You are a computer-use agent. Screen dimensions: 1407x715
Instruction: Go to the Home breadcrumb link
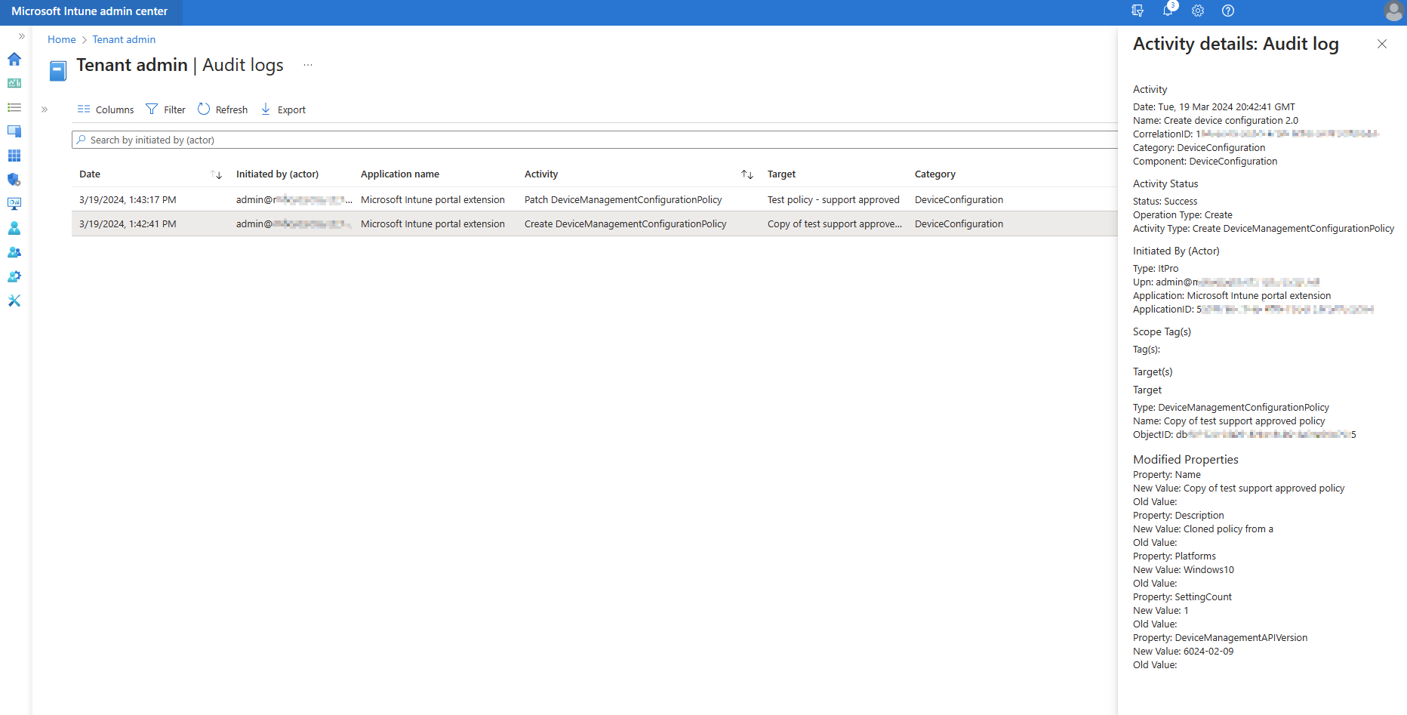pyautogui.click(x=62, y=39)
